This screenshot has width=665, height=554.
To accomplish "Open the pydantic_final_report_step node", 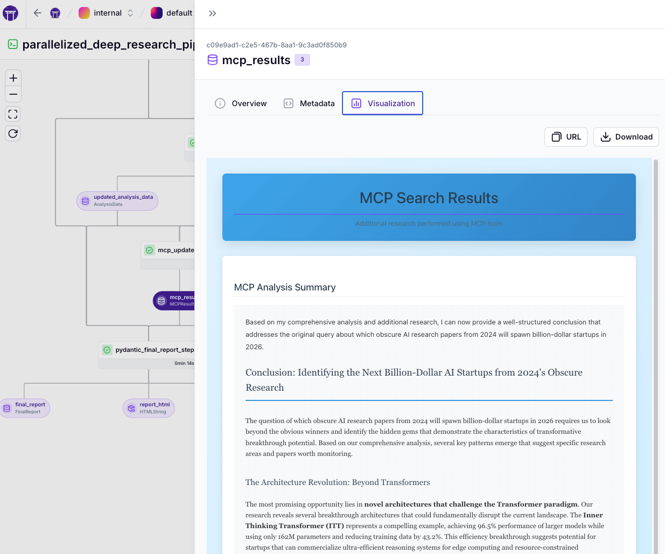I will (x=148, y=350).
